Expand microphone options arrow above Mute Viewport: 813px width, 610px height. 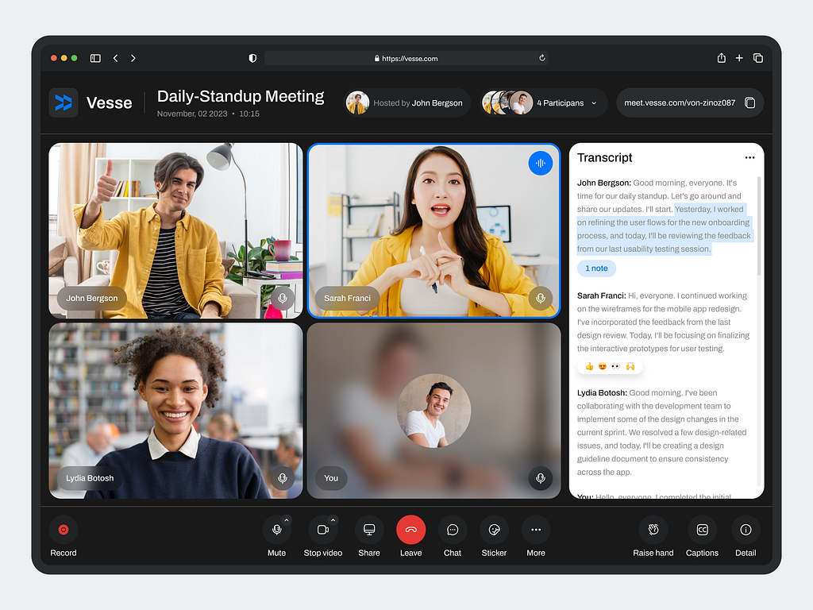[287, 520]
